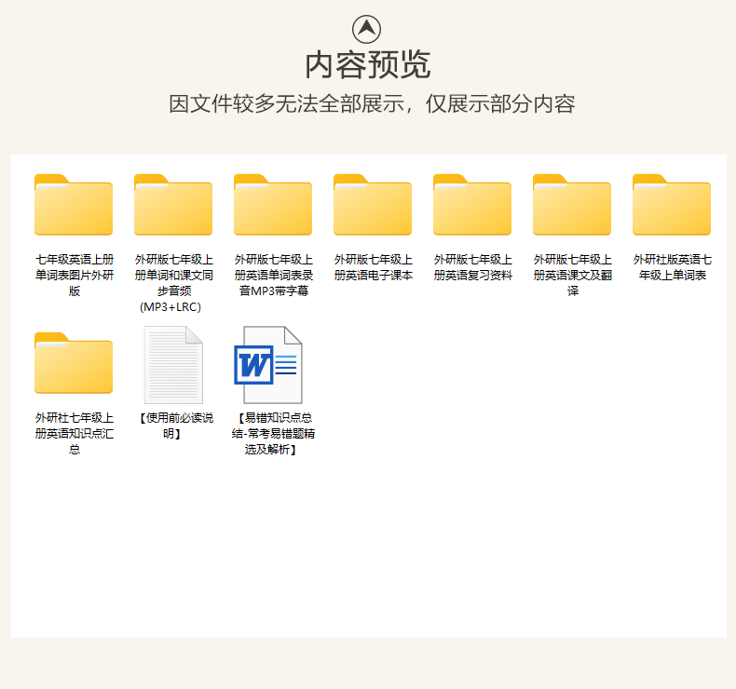Select the label 外研社版英语七年级上单词表
736x689 pixels.
[672, 267]
